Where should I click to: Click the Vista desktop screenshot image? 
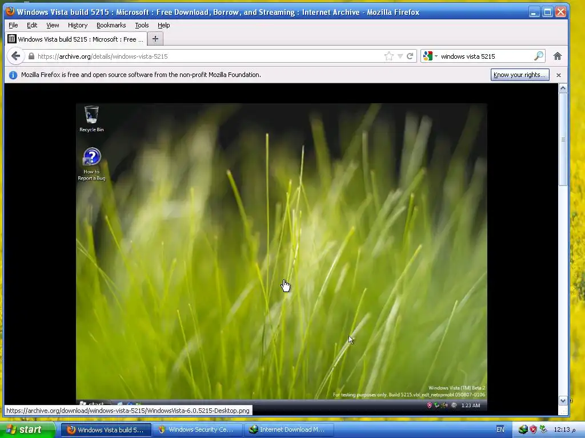tap(281, 257)
